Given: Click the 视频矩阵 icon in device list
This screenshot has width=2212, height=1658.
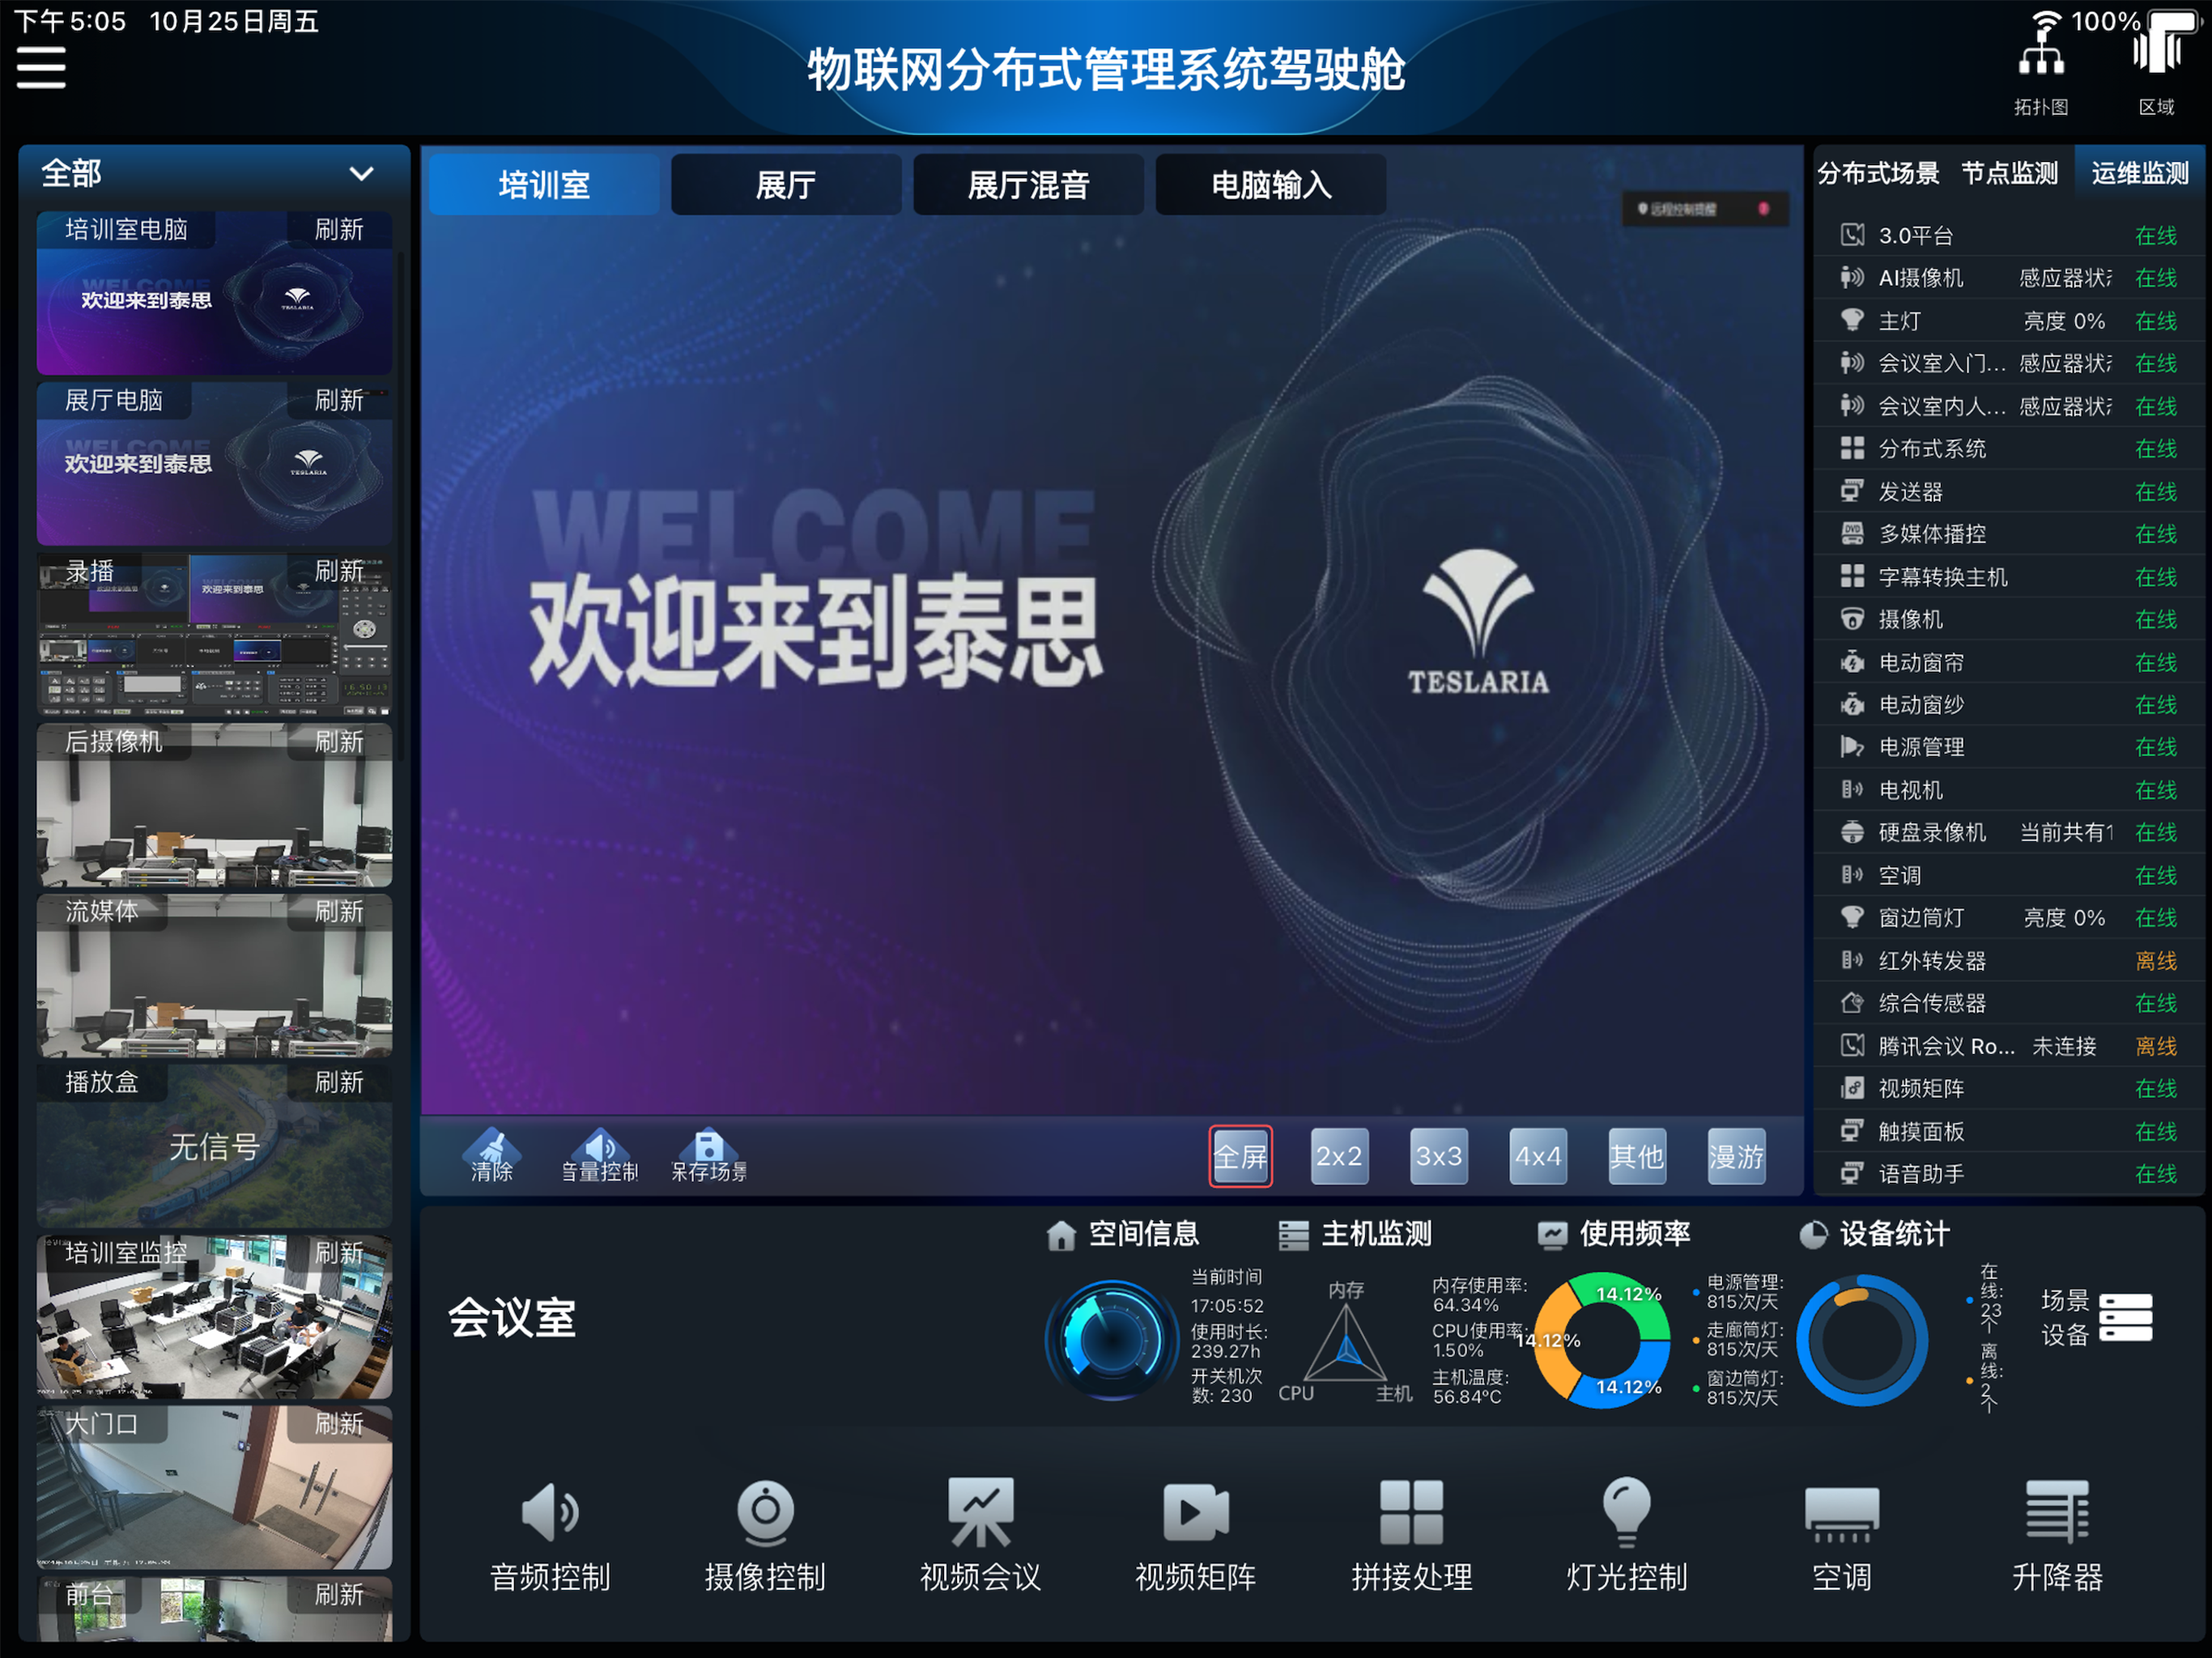Looking at the screenshot, I should tap(1852, 1088).
